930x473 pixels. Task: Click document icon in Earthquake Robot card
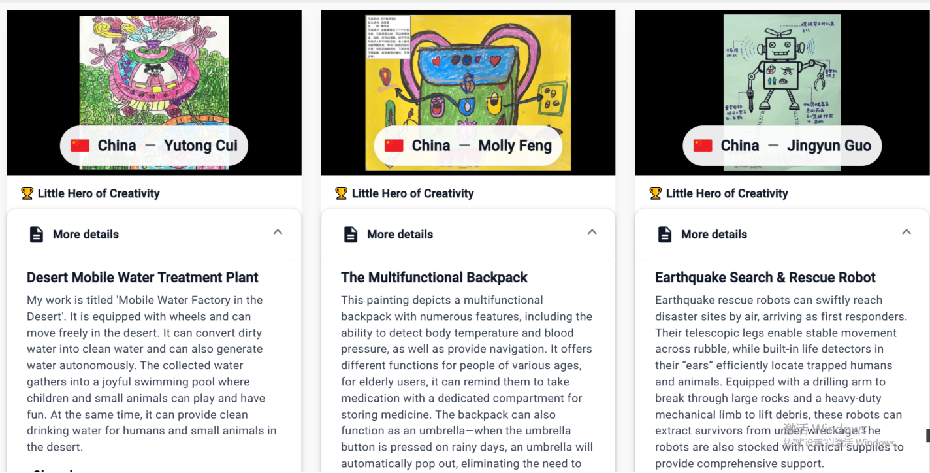(x=665, y=235)
